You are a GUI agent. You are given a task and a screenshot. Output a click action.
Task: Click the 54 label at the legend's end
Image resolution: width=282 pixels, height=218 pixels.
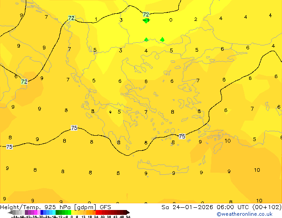point(128,217)
